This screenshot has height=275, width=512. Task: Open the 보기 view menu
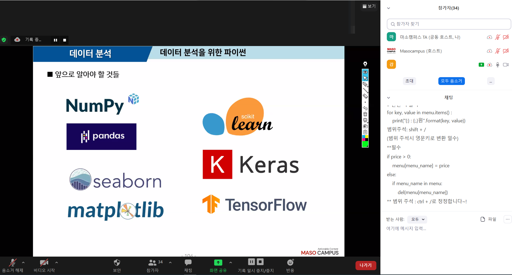[x=369, y=6]
